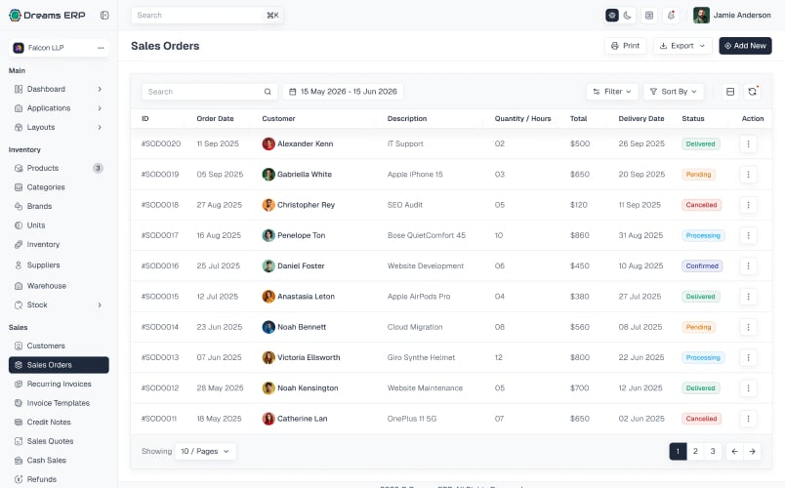Open the action menu for order #SOD0020

pos(748,144)
